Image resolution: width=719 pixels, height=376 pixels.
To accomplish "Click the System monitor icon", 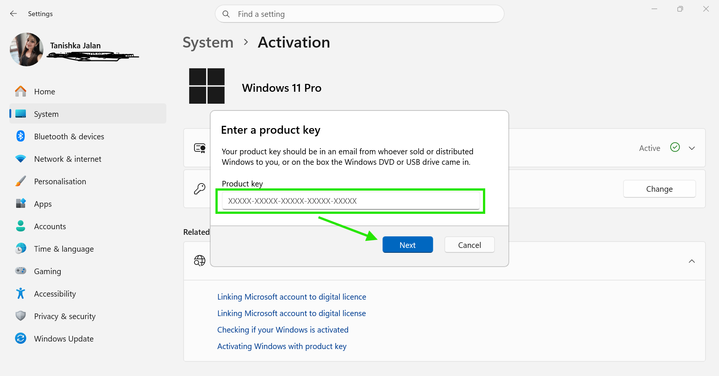I will point(21,114).
